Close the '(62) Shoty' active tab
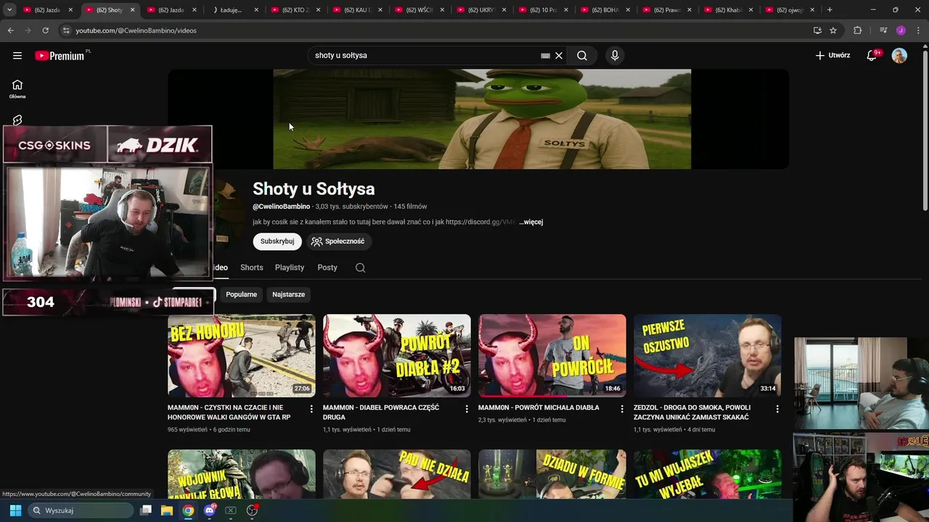Image resolution: width=929 pixels, height=522 pixels. pos(132,10)
